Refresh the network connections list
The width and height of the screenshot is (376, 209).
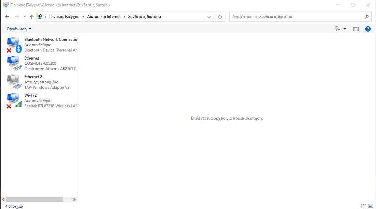[220, 17]
